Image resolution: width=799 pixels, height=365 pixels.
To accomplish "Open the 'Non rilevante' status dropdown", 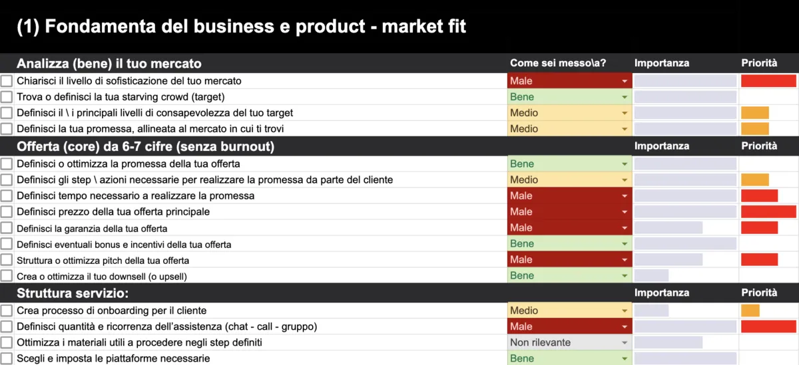I will [x=569, y=342].
